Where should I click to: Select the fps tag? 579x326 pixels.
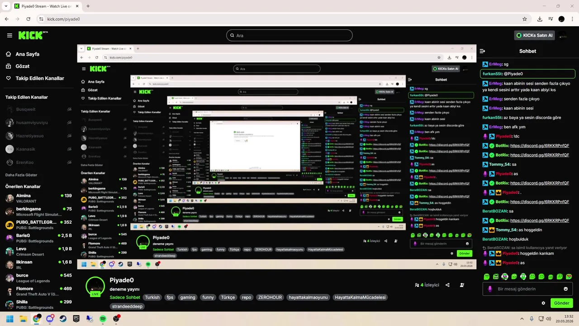click(x=170, y=297)
